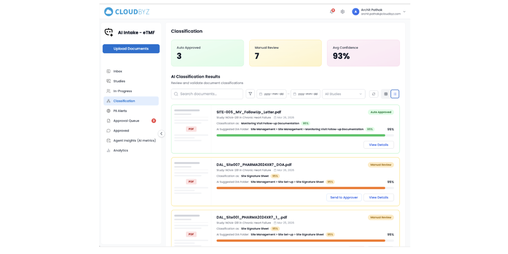Viewport: 508px width, 254px height.
Task: Refresh the classification results list
Action: click(x=374, y=94)
